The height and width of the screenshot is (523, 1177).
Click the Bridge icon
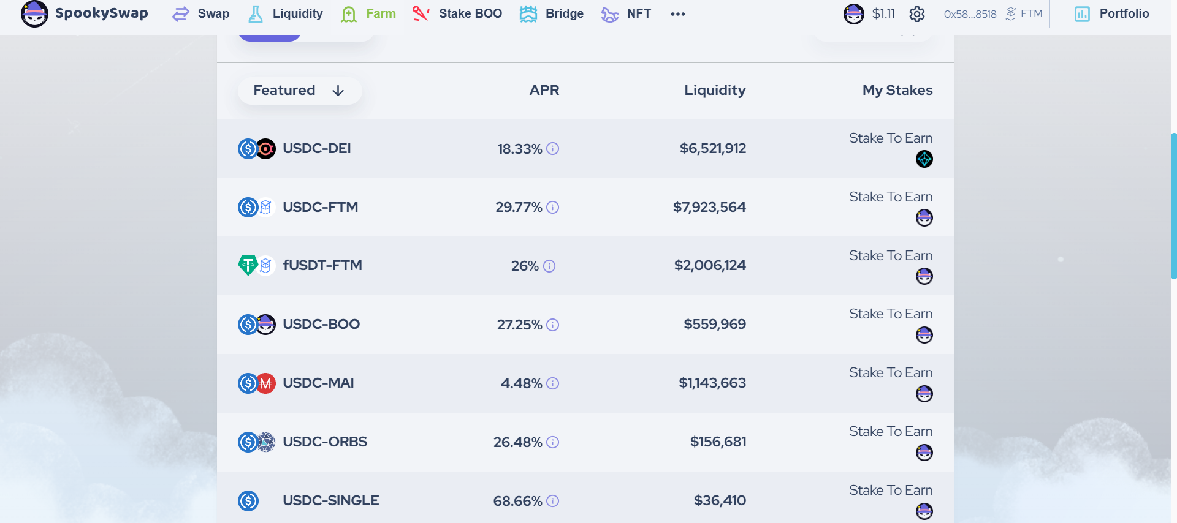click(528, 14)
